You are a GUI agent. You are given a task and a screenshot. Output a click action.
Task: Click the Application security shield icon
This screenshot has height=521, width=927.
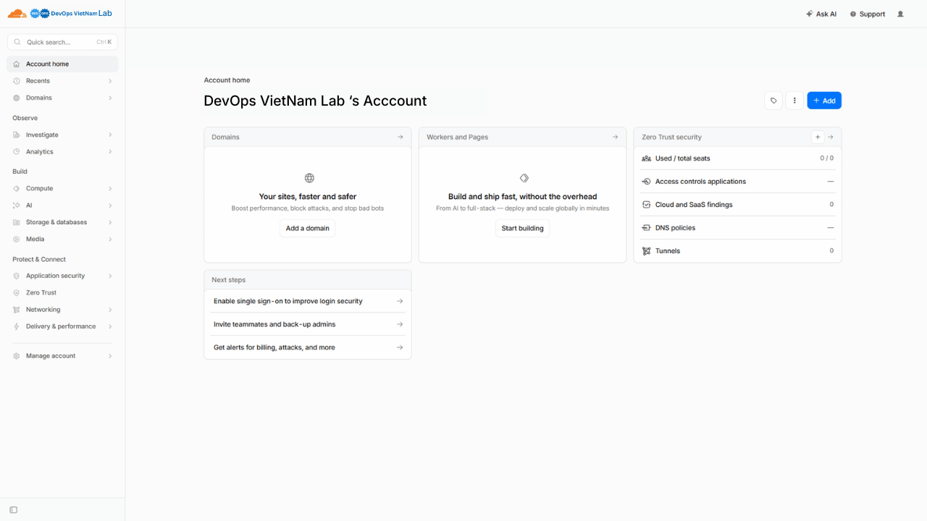pos(17,276)
